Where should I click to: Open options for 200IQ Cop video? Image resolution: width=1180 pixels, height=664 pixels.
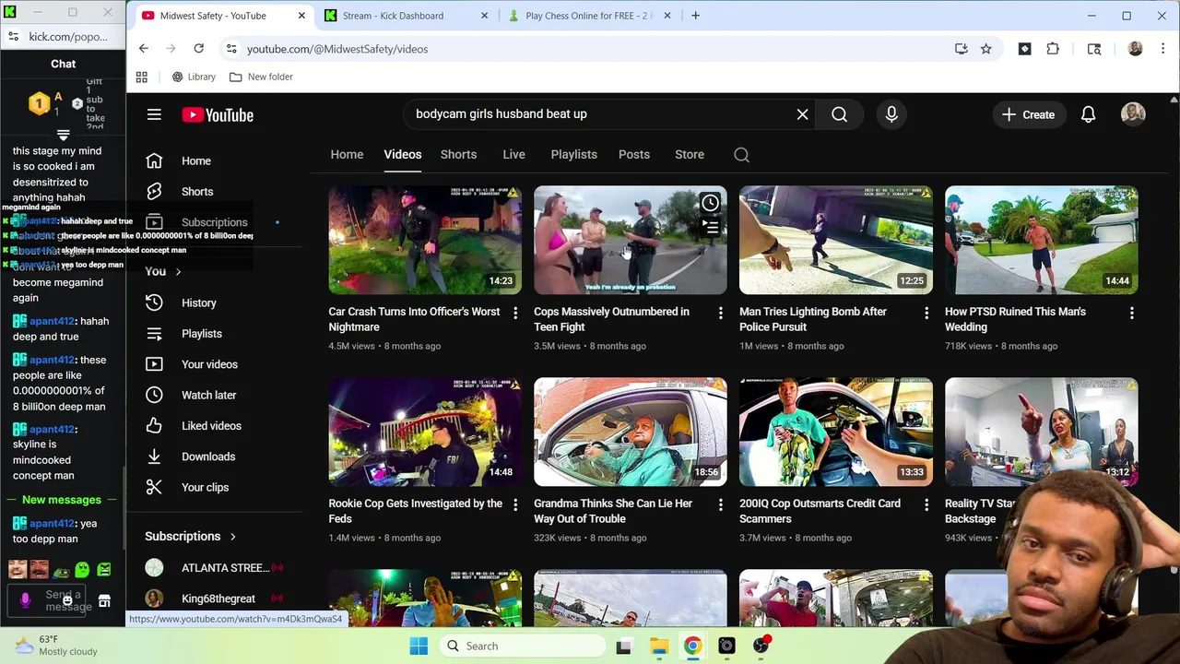pyautogui.click(x=926, y=505)
